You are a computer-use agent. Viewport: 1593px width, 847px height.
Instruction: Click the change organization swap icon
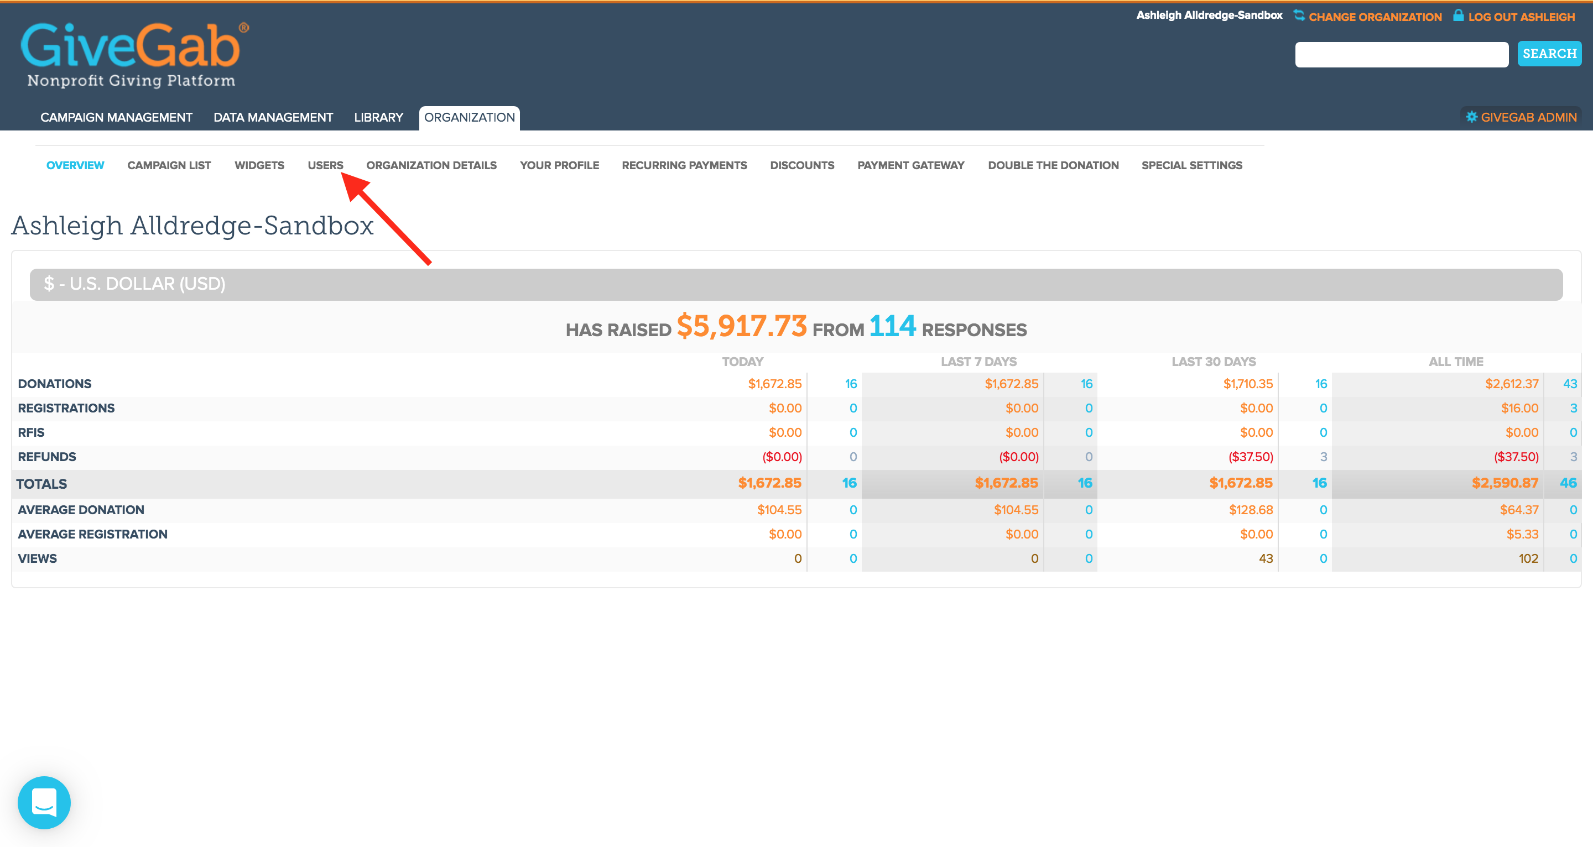[x=1299, y=15]
